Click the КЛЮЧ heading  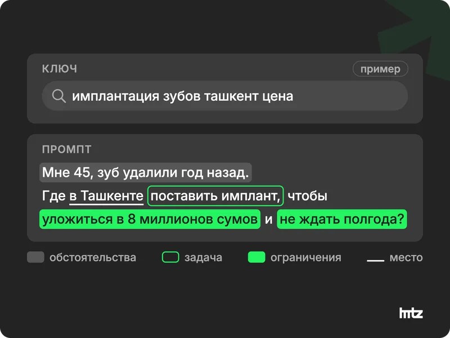(60, 69)
